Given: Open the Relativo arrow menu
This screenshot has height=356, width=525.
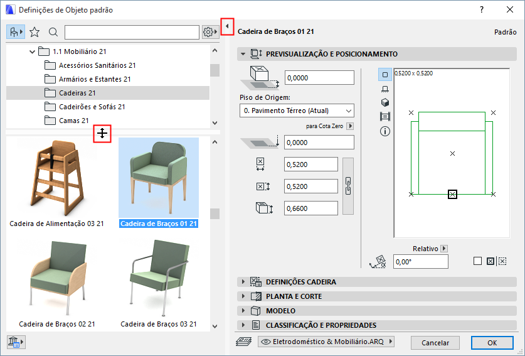Looking at the screenshot, I should point(444,249).
